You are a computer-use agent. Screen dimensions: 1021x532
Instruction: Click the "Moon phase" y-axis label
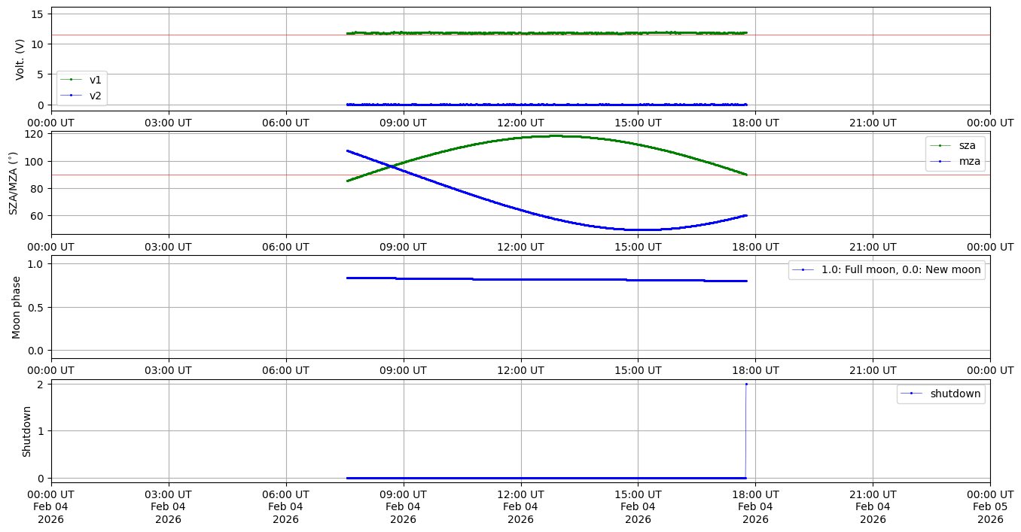click(16, 307)
